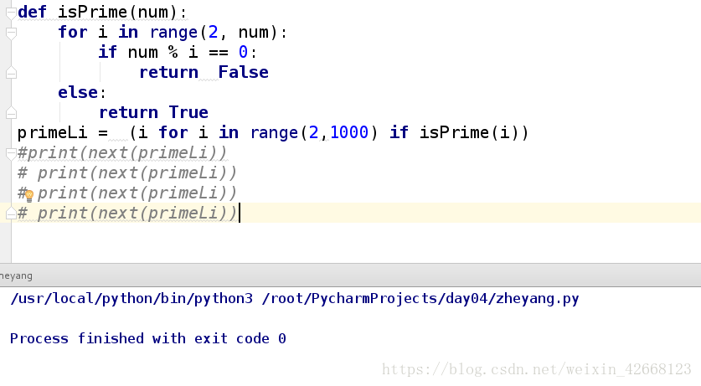Click the number 1000 in range call
Screen dimensions: 701x386
tap(349, 132)
